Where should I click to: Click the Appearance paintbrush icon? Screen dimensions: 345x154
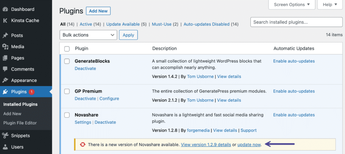[x=5, y=80]
